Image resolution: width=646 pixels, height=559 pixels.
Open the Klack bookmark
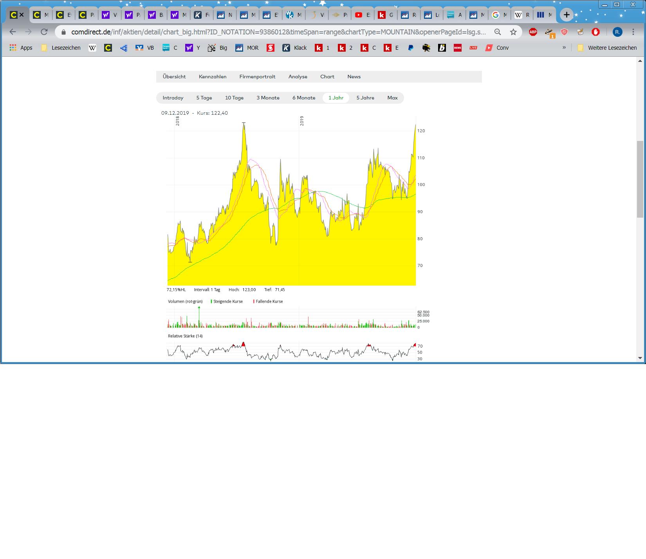click(x=295, y=48)
